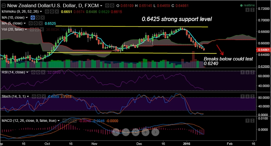Remove the MACD indicator with X
Screen dimensions: 271x146
pos(74,121)
